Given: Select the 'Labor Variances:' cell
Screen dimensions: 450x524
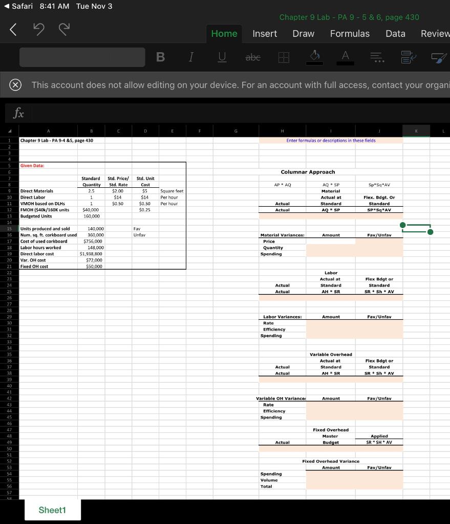Looking at the screenshot, I should click(x=282, y=317).
